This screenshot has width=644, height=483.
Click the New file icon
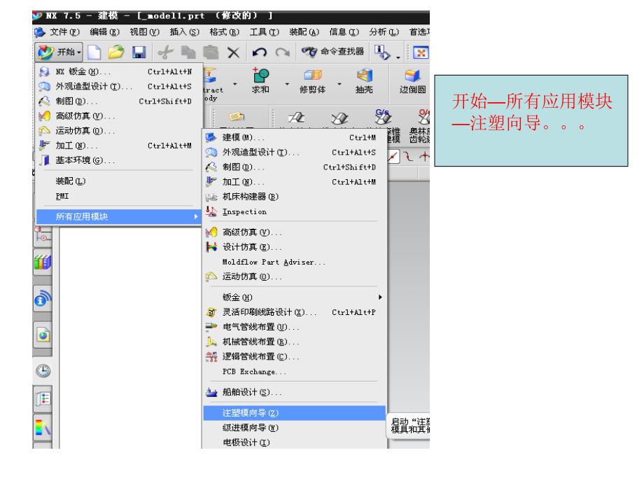tap(94, 52)
